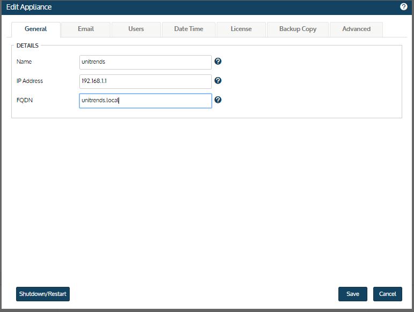Save the appliance settings
The height and width of the screenshot is (312, 414).
353,294
